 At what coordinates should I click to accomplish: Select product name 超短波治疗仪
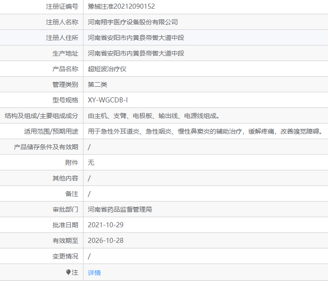click(x=107, y=69)
